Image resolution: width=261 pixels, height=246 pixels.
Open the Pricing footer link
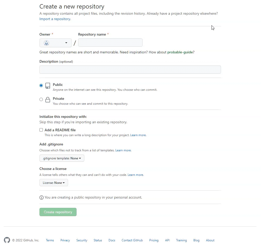pyautogui.click(x=154, y=240)
